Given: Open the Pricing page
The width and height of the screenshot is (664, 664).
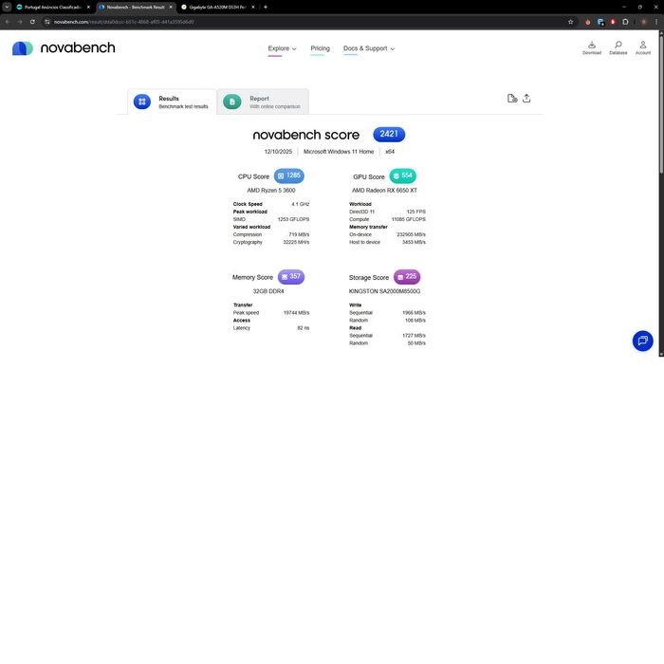Looking at the screenshot, I should pyautogui.click(x=320, y=48).
